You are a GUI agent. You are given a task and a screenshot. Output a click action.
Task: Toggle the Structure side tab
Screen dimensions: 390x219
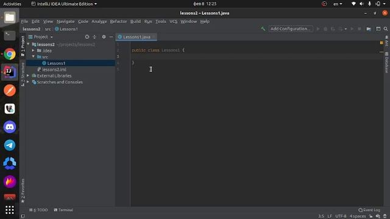tap(23, 74)
